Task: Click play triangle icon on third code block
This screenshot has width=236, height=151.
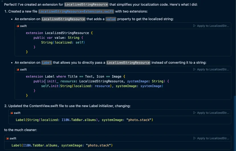Action: pos(194,113)
